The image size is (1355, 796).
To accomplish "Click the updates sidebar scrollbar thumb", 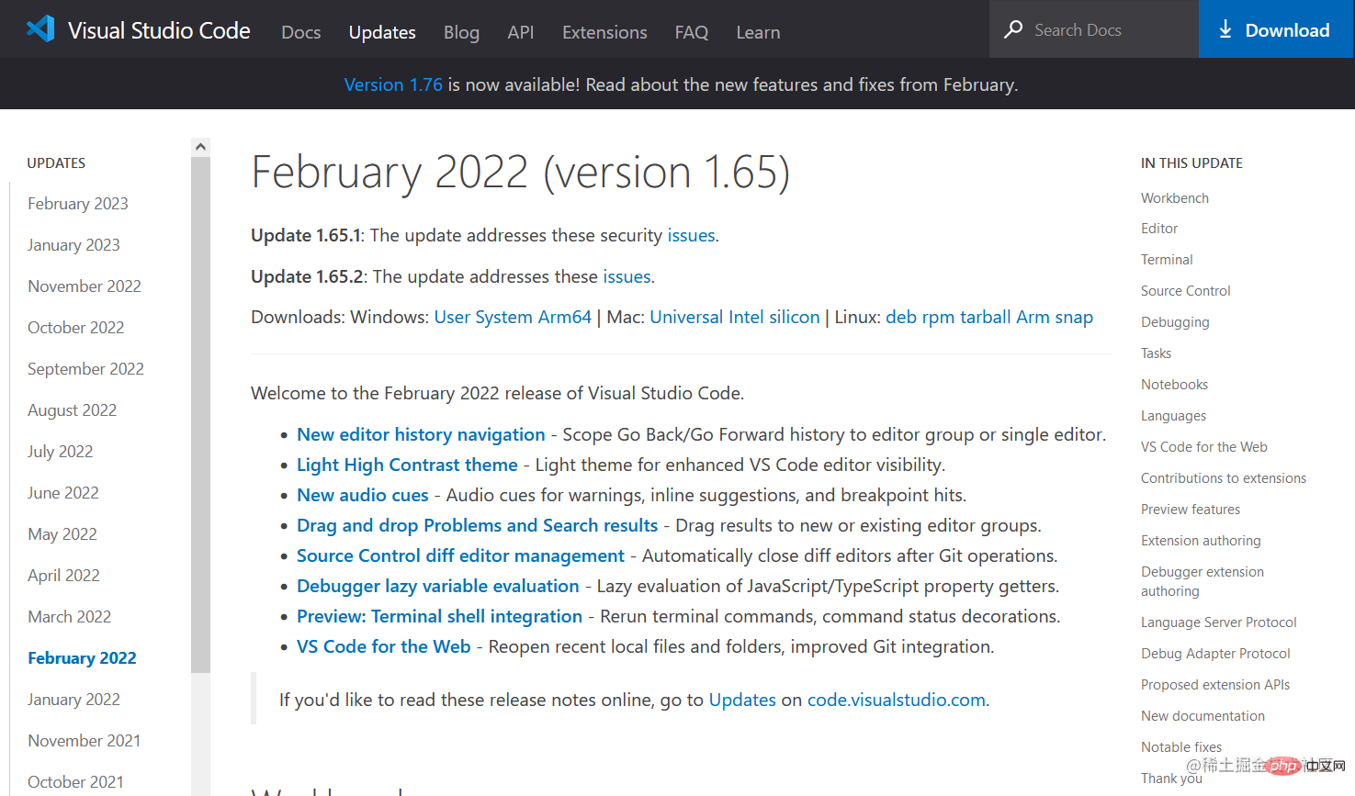I will coord(200,413).
